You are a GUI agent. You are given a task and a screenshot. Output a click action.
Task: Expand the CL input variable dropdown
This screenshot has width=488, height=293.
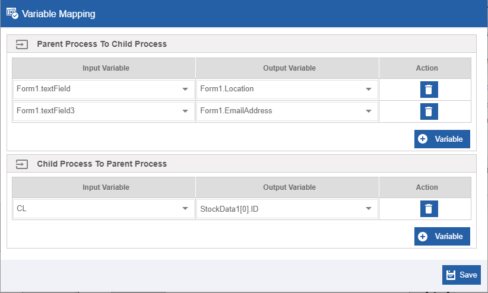(104, 209)
